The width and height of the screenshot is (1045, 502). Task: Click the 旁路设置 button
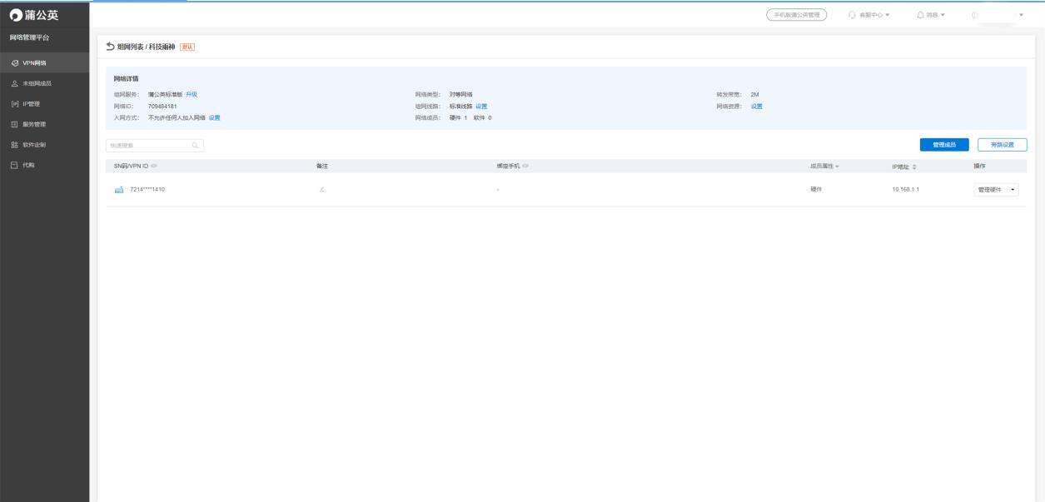(1003, 145)
